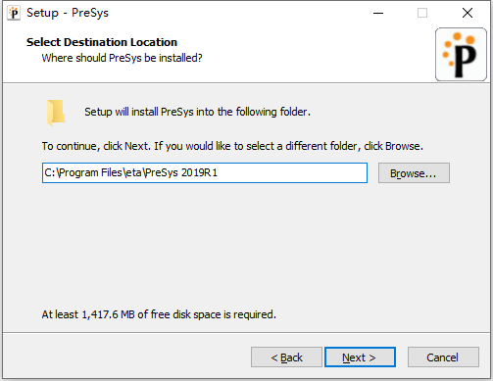This screenshot has height=381, width=493.
Task: Click the free disk space requirement text
Action: (x=159, y=314)
